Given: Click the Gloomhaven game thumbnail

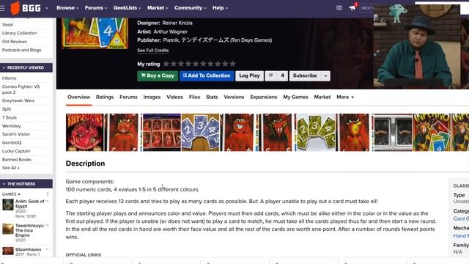Looking at the screenshot, I should click(x=8, y=251).
